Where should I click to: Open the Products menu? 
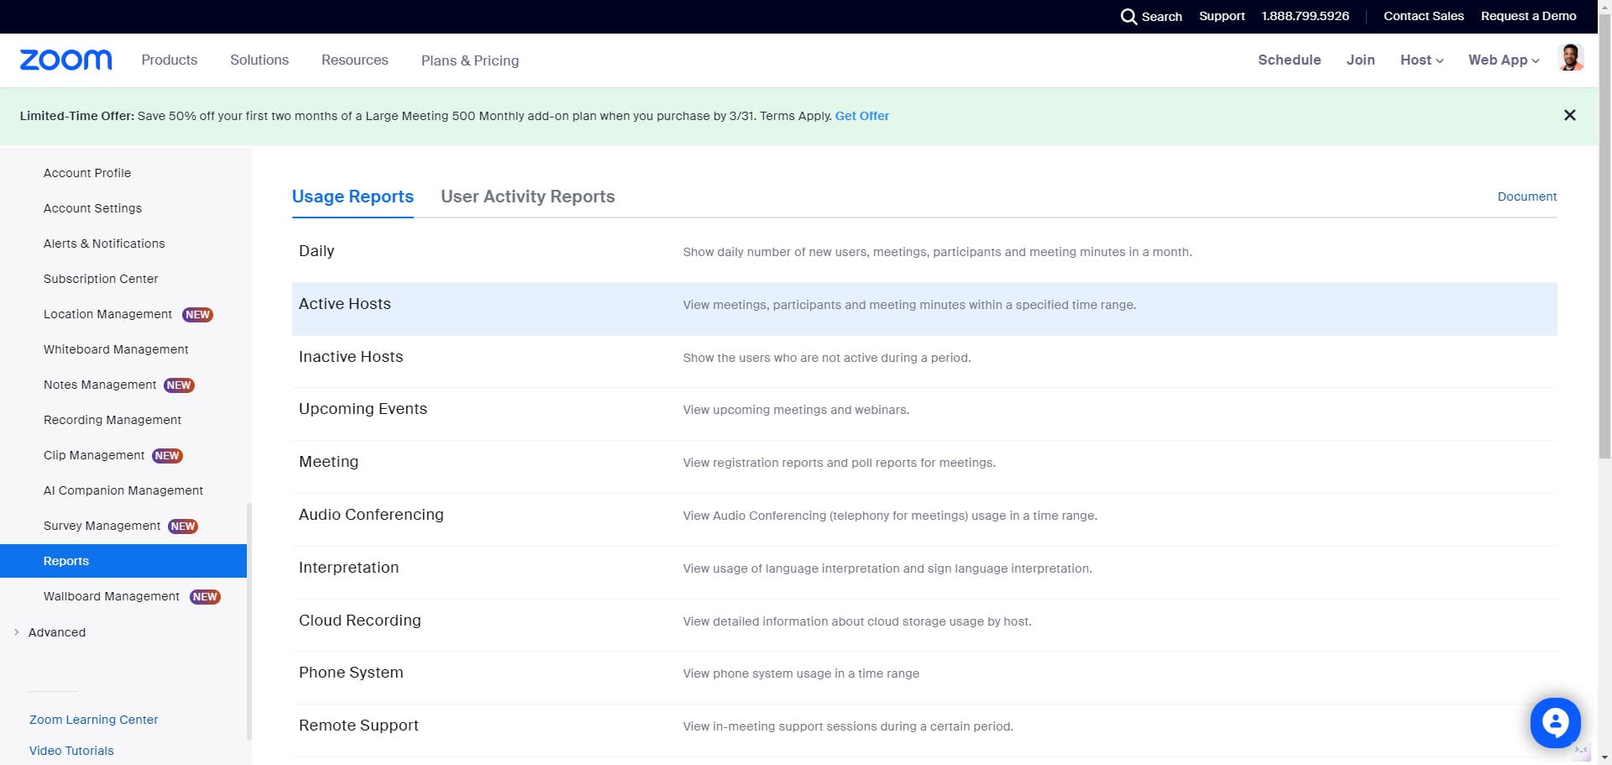(169, 60)
